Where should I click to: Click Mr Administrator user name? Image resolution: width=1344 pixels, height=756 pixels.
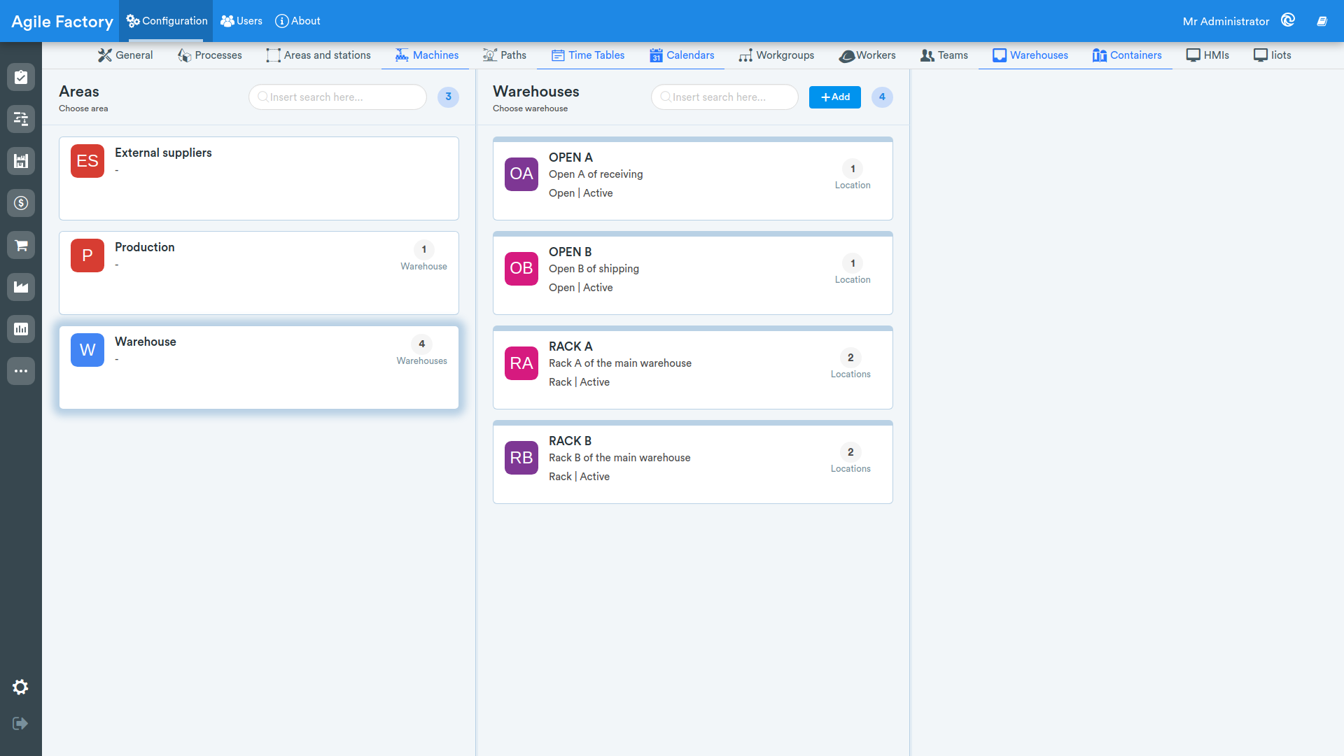(1226, 22)
